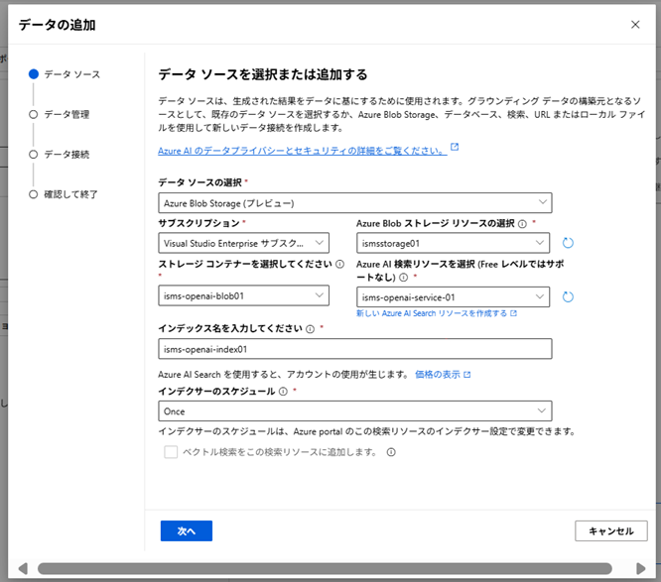Select データ接続 step in wizard sidebar
The image size is (661, 582).
(66, 154)
